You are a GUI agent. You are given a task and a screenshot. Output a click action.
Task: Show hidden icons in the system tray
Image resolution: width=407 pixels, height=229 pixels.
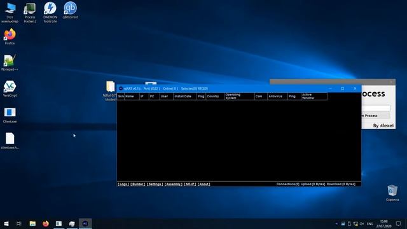tap(336, 223)
